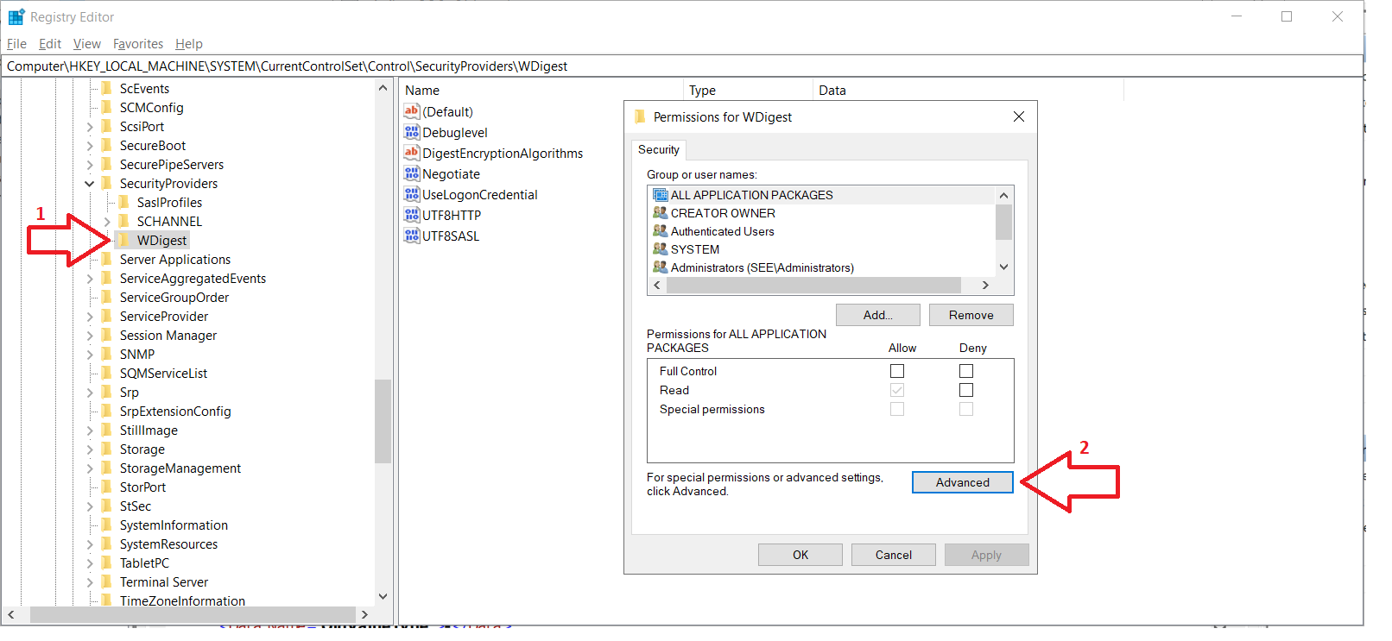Click the registry tree vertical scrollbar thumb
Screen dimensions: 1392x641
[383, 421]
